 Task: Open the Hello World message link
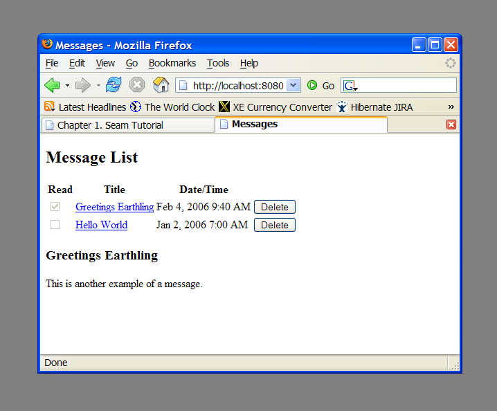(101, 225)
